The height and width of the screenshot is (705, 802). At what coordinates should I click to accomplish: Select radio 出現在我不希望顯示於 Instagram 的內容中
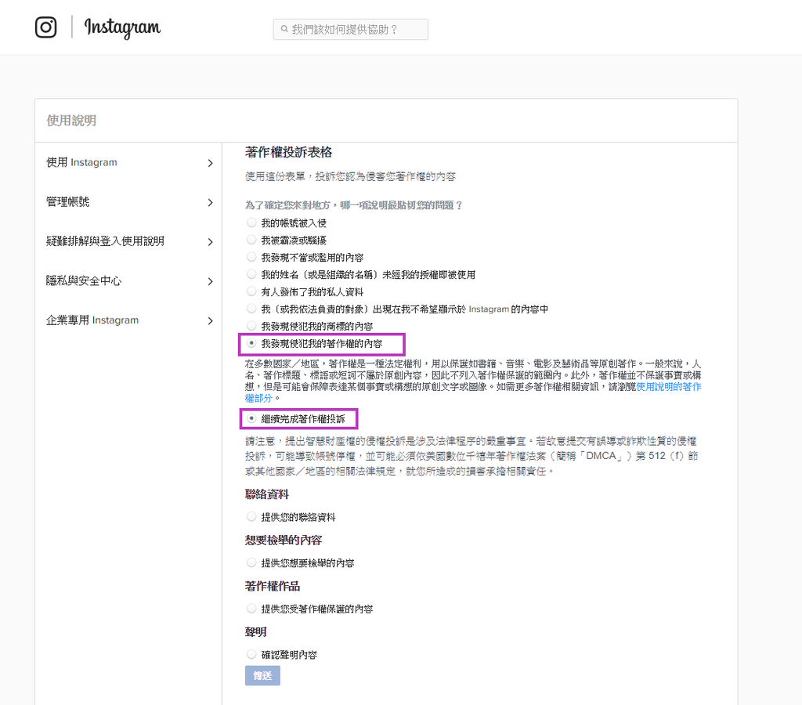pos(251,309)
